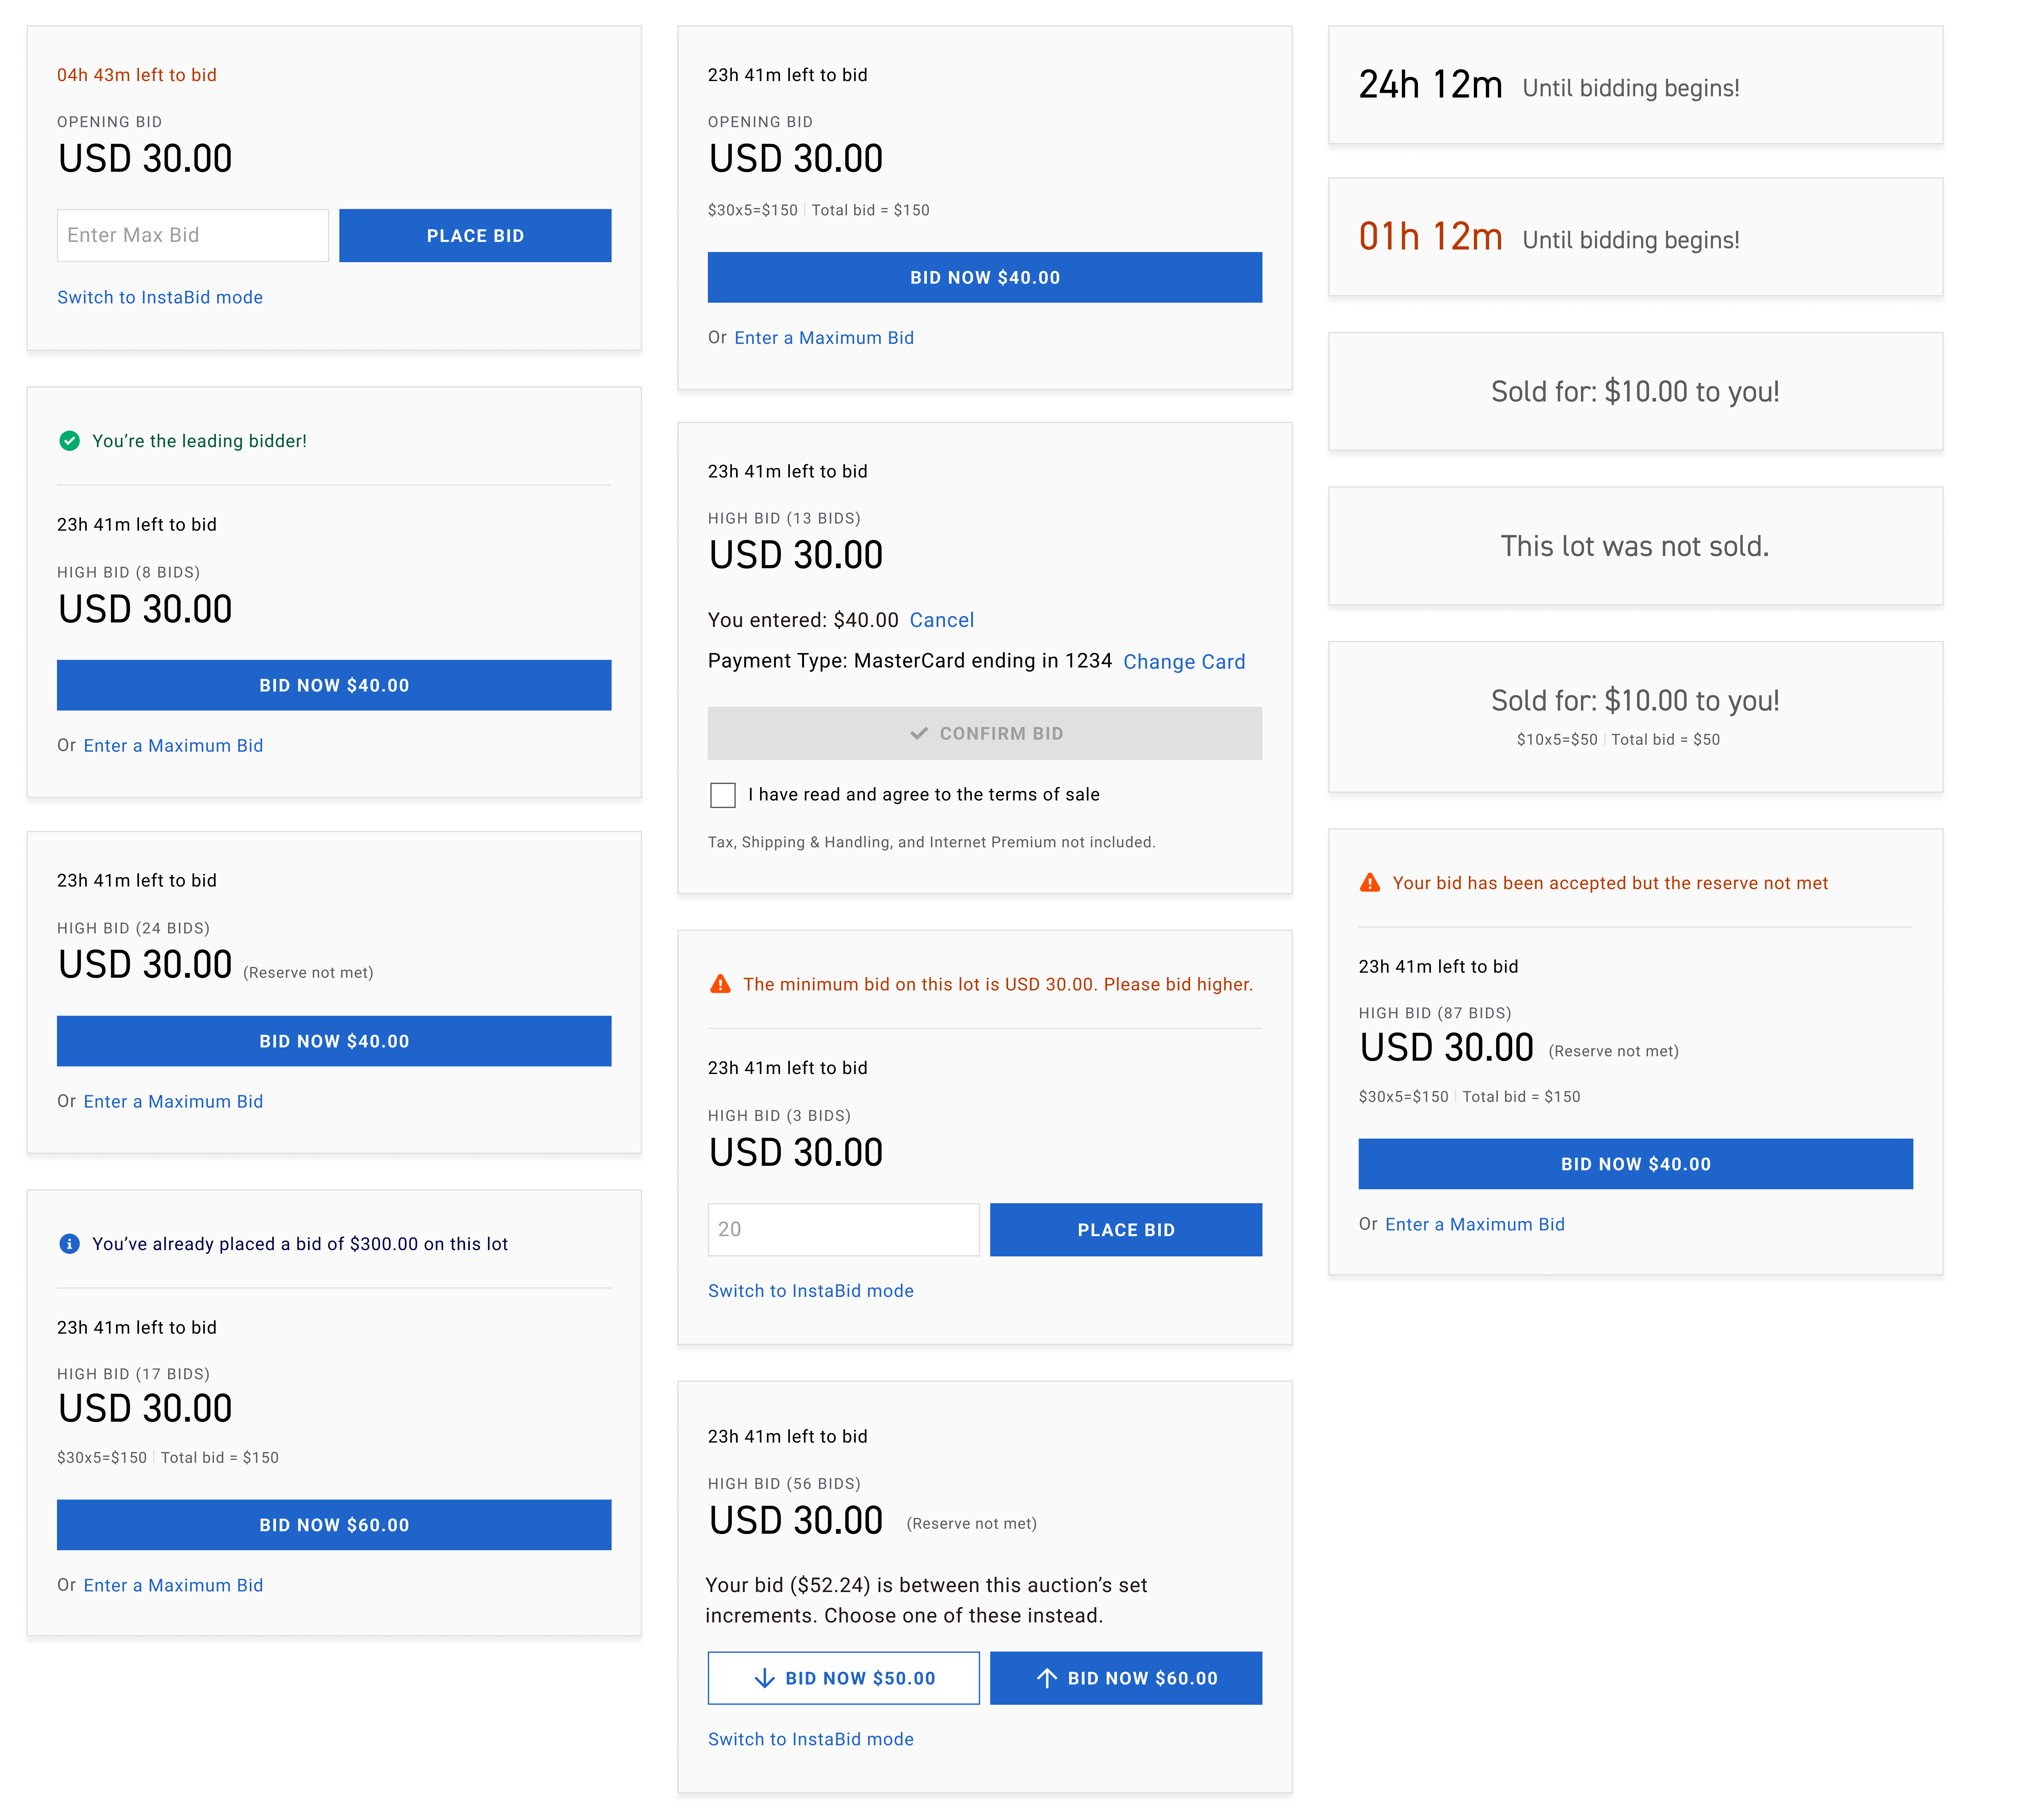Click the reserve not met warning triangle

point(1370,883)
